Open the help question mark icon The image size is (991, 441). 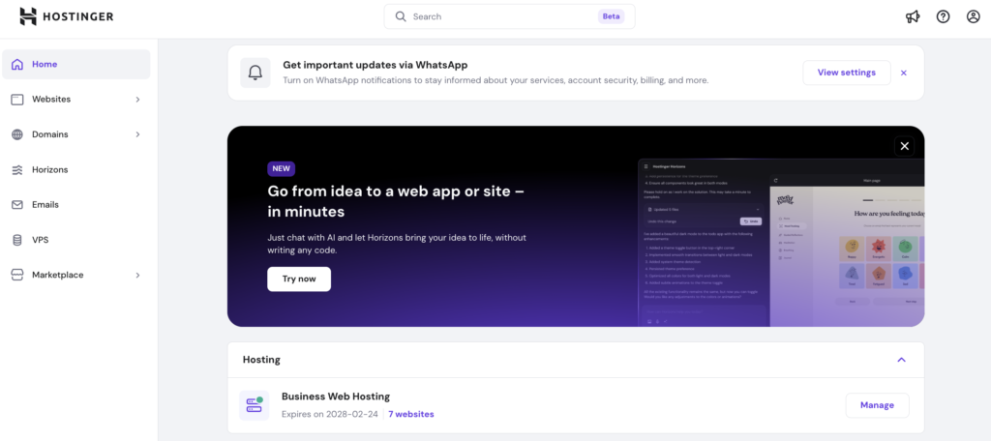coord(943,17)
